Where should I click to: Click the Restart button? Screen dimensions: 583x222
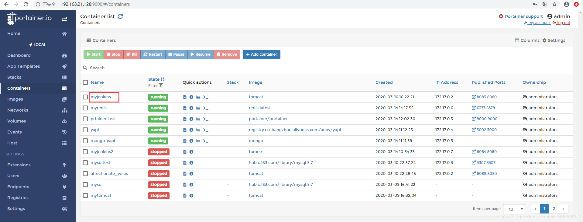153,54
